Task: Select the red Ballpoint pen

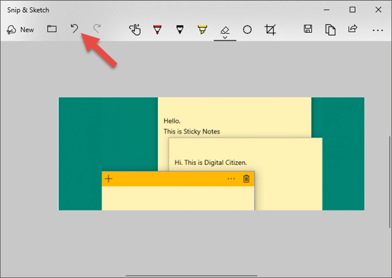Action: (157, 30)
